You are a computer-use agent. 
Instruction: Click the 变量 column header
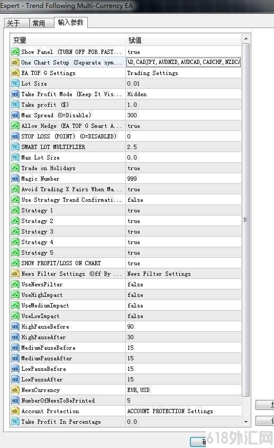pos(68,40)
